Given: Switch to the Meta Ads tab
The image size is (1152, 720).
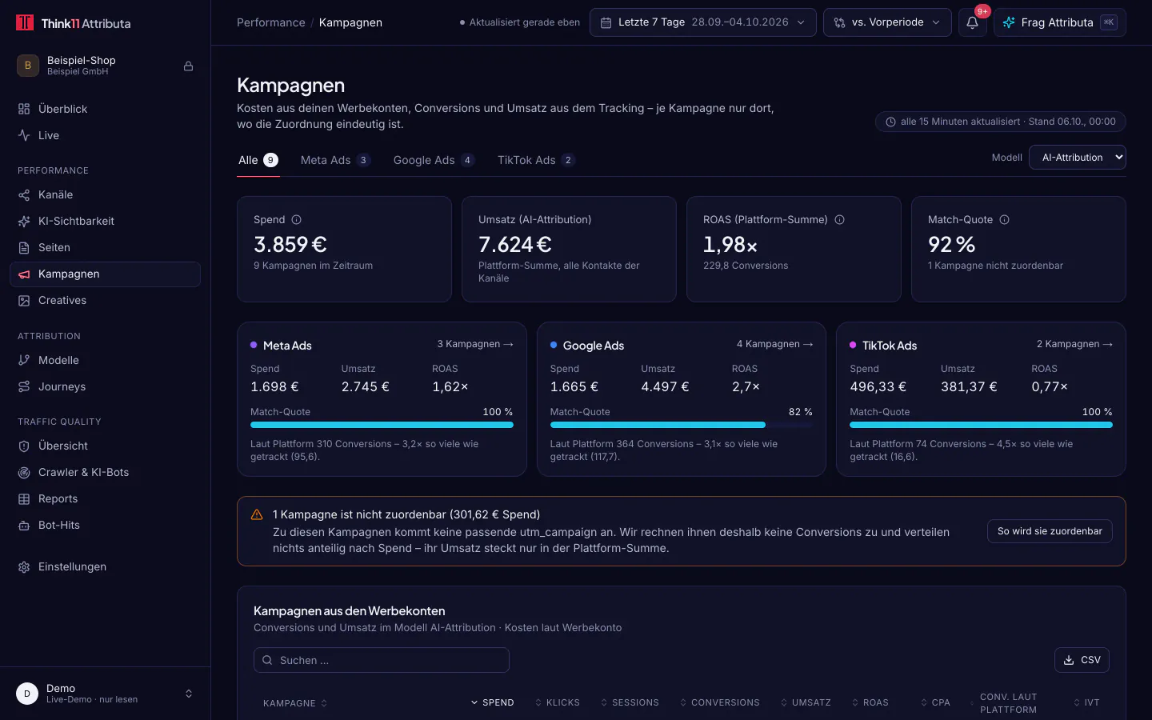Looking at the screenshot, I should click(x=335, y=160).
